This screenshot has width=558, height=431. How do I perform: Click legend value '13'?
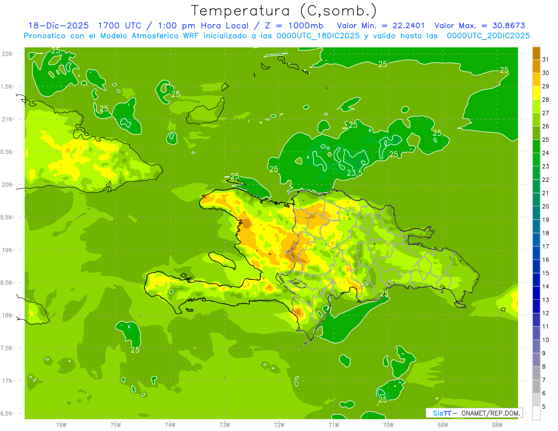(x=546, y=300)
